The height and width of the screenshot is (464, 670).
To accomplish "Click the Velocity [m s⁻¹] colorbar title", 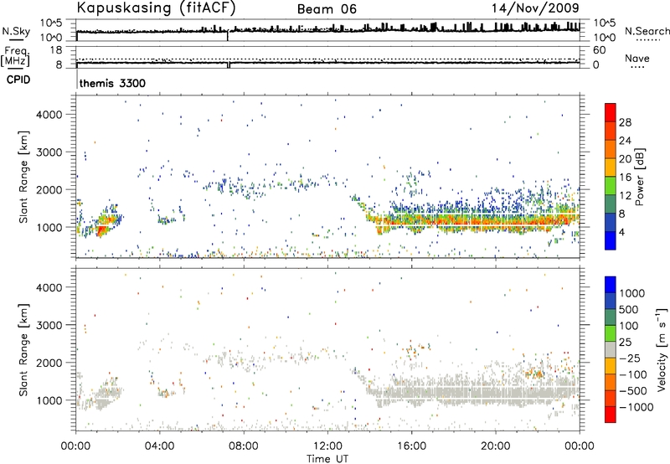I will (x=662, y=349).
